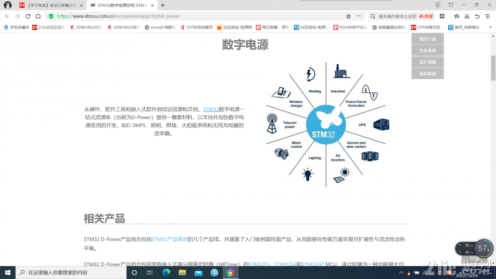Click the Windows taskbar search box
Image resolution: width=496 pixels, height=279 pixels.
71,273
